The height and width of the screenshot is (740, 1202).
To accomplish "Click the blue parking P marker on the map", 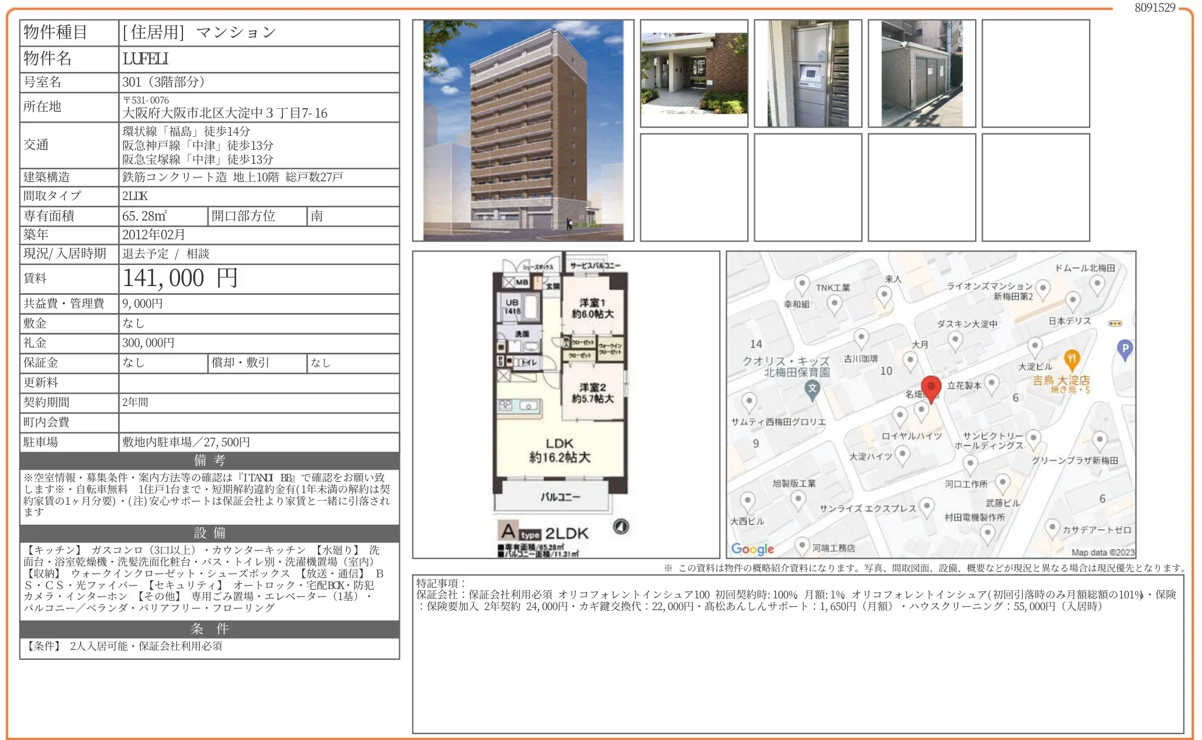I will [1125, 349].
